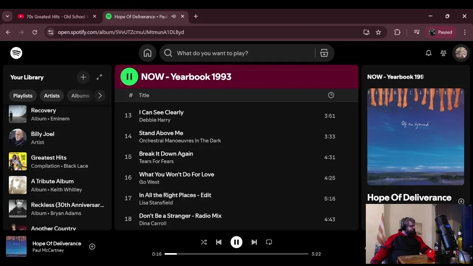Open A Tribute Album by Keith Whitley
Viewport: 473px width, 266px height.
pyautogui.click(x=57, y=185)
